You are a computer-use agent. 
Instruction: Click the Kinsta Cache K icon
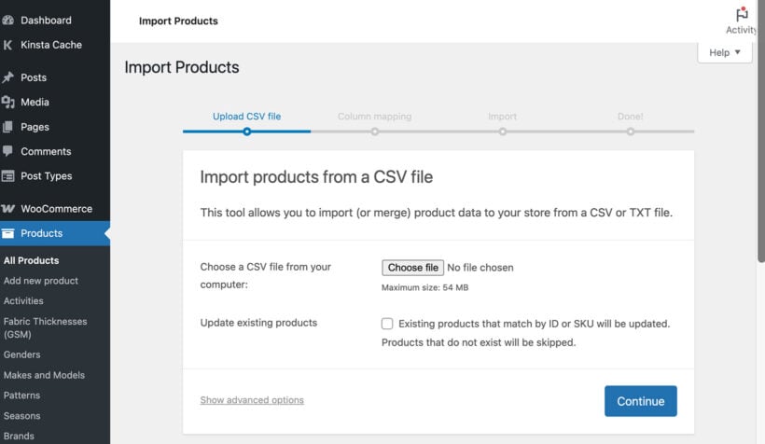click(x=8, y=45)
